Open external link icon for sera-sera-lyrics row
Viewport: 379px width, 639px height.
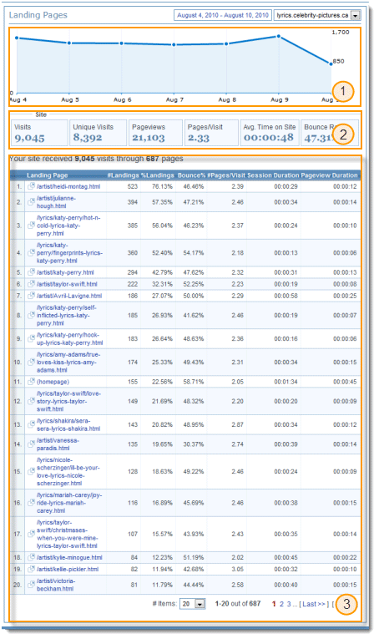click(31, 424)
